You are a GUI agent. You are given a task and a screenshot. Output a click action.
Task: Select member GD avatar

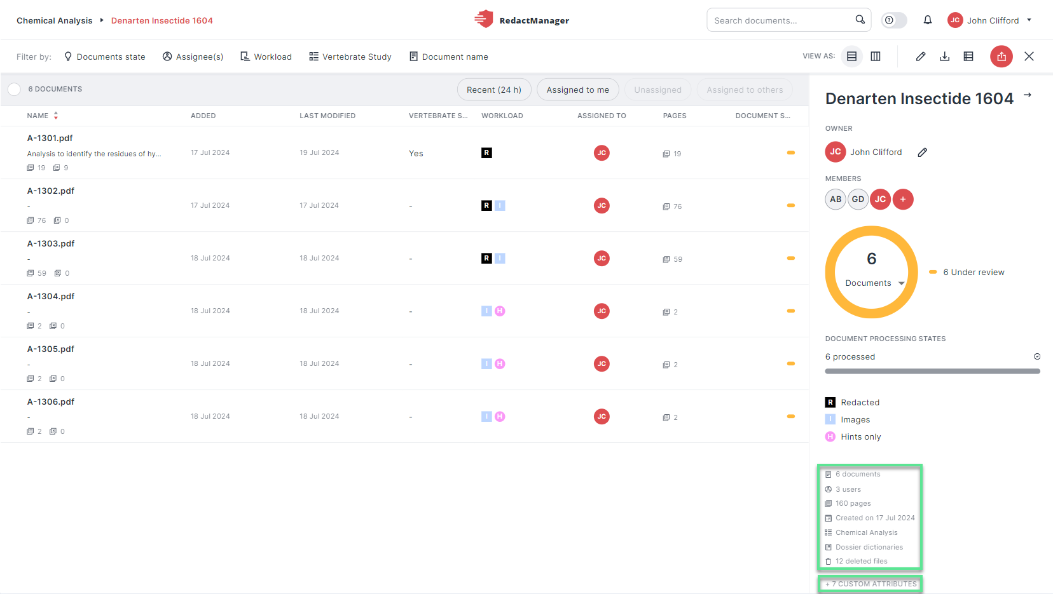click(858, 199)
